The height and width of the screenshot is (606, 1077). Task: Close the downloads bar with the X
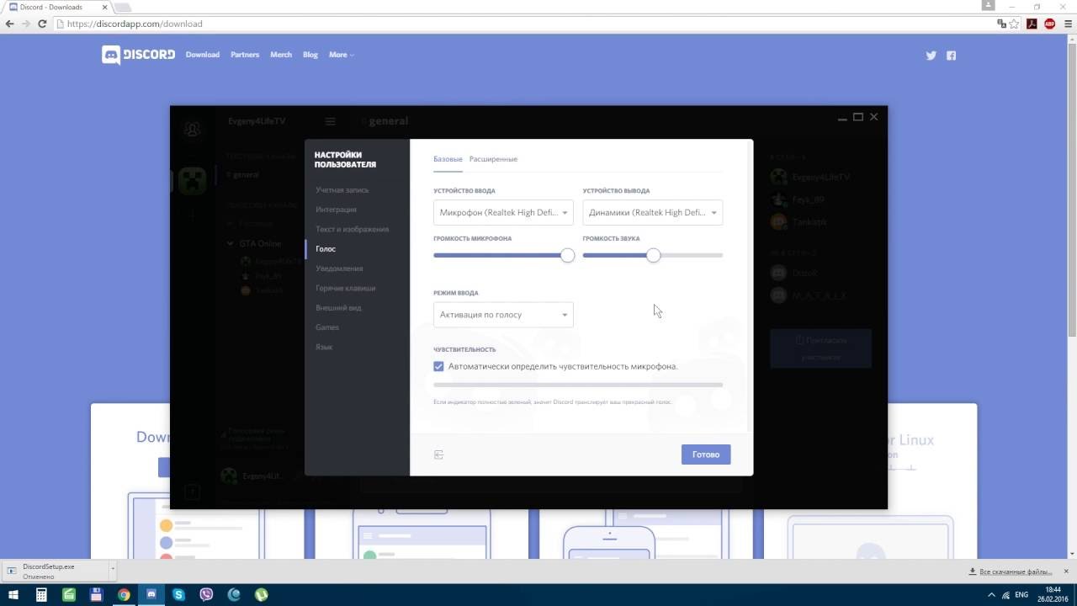(x=1068, y=571)
